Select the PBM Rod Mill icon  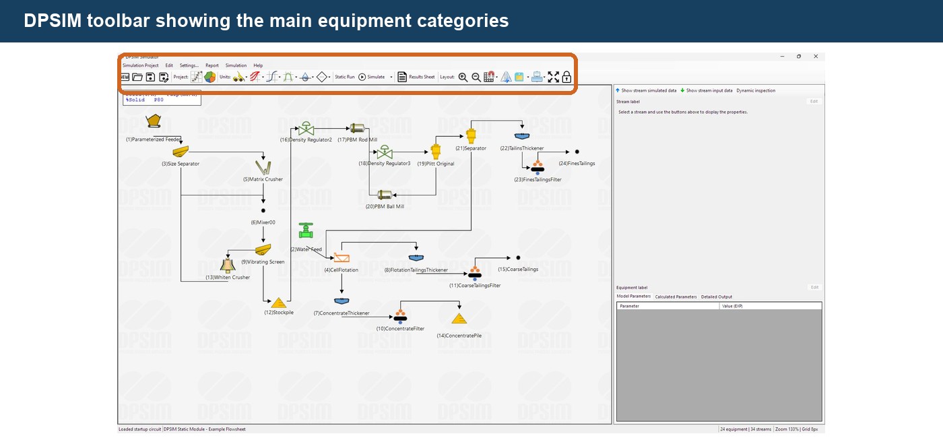pos(356,128)
